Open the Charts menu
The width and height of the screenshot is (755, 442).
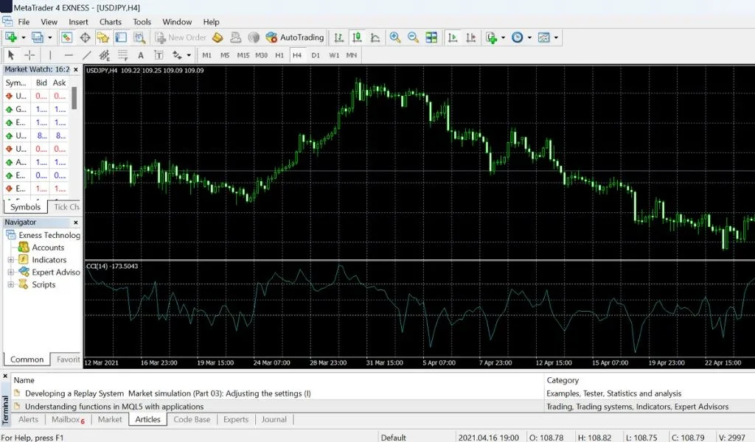coord(110,21)
